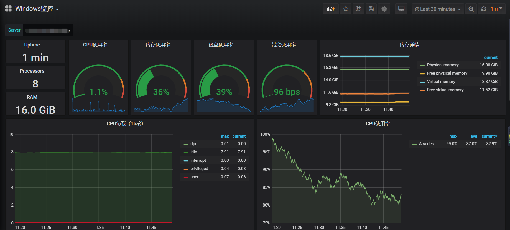Open 内存详情 panel title menu
Screen dimensions: 510x230
[410, 45]
